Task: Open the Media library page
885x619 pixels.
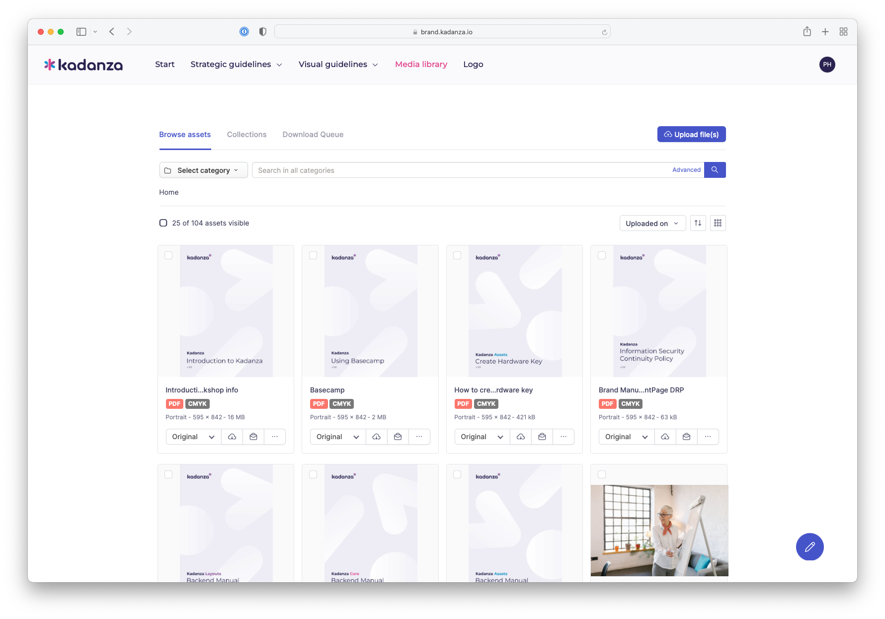Action: 421,65
